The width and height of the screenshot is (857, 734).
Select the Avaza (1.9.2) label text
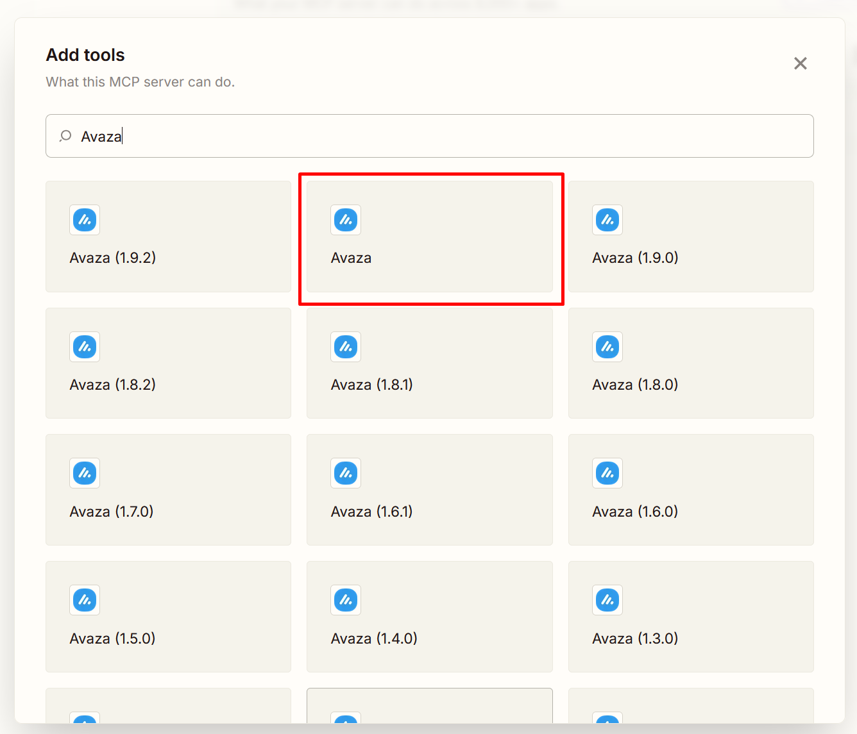tap(113, 258)
